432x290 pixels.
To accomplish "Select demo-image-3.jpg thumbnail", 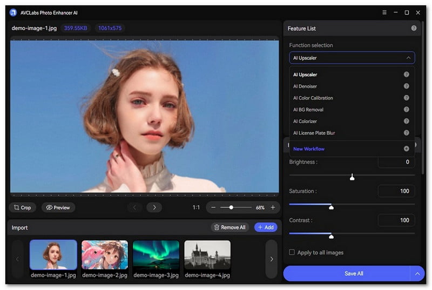I will 156,254.
